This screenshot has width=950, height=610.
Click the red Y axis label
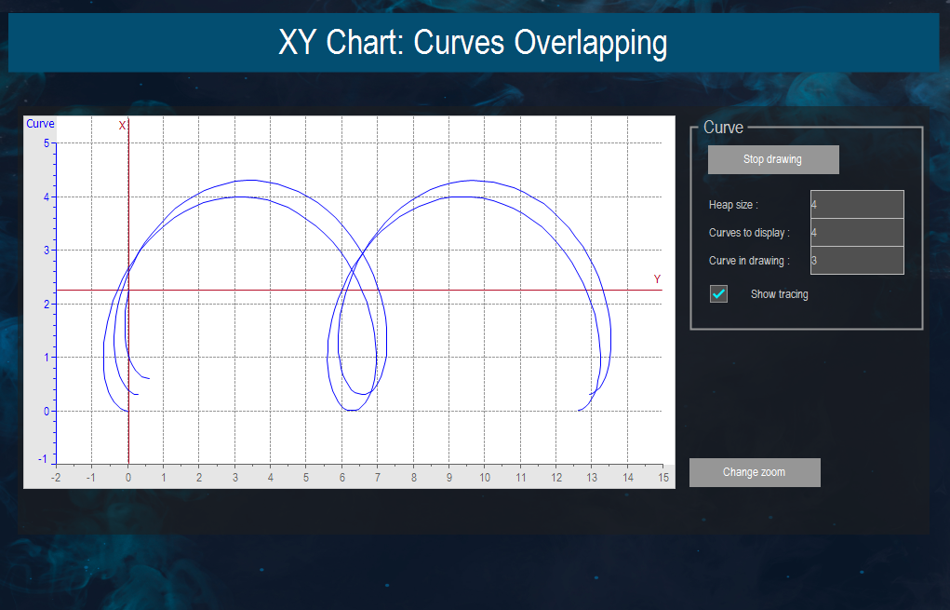[x=657, y=277]
